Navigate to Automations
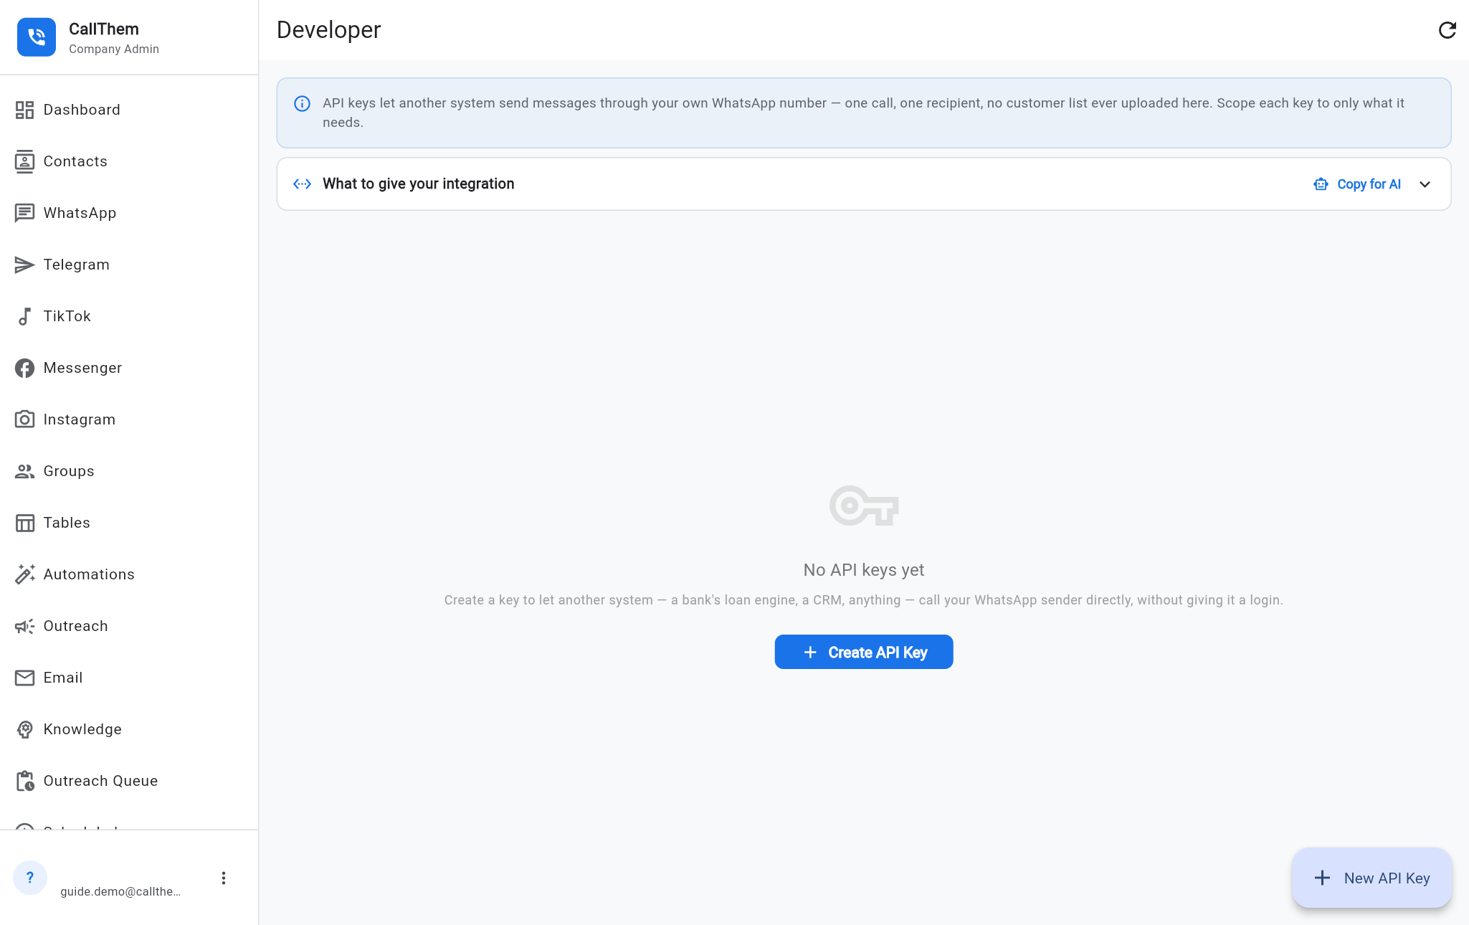 point(129,574)
